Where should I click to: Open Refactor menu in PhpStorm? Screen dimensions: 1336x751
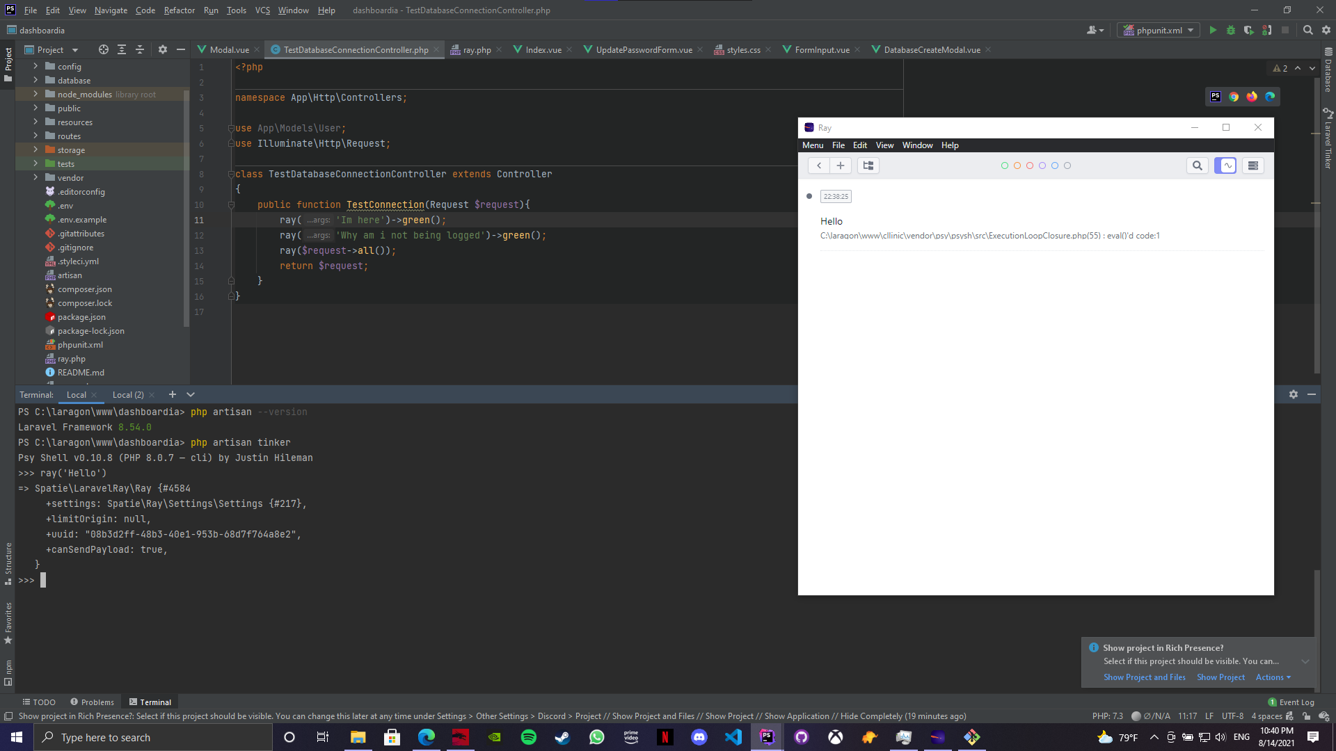[x=180, y=10]
